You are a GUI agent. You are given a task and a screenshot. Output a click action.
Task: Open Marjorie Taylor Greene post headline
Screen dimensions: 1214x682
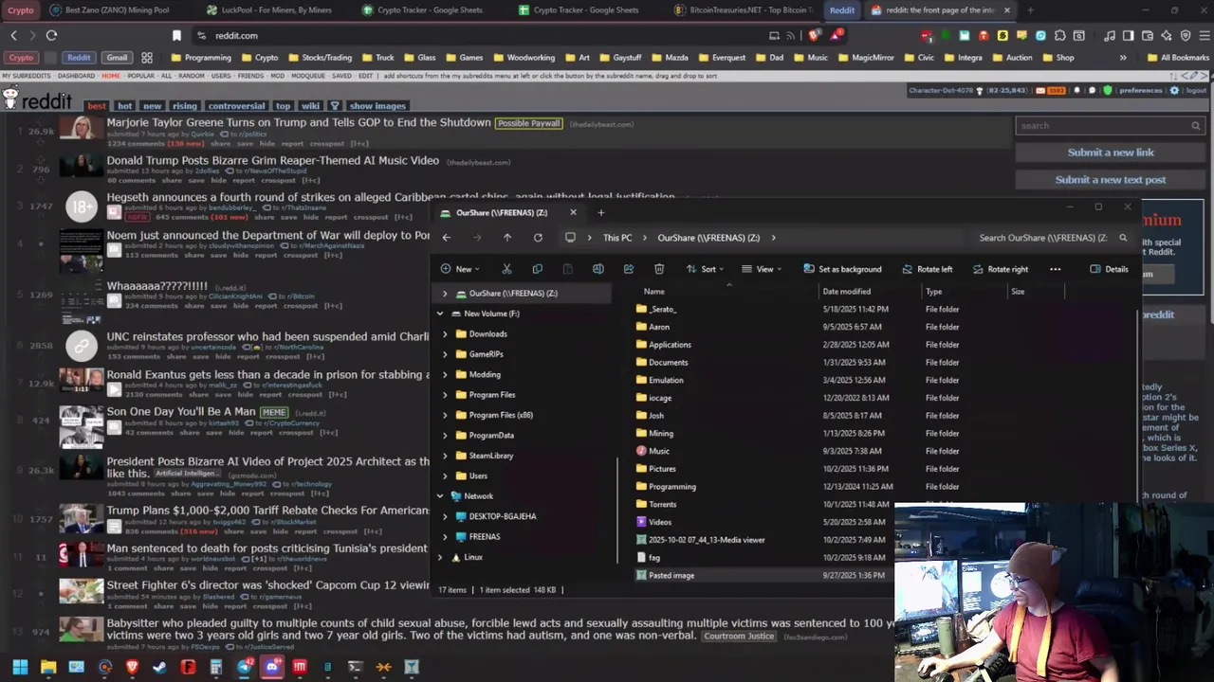coord(299,123)
